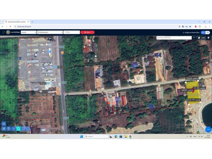Select the line distance measuring tool
Screen dimensions: 212x159
(x=14, y=129)
